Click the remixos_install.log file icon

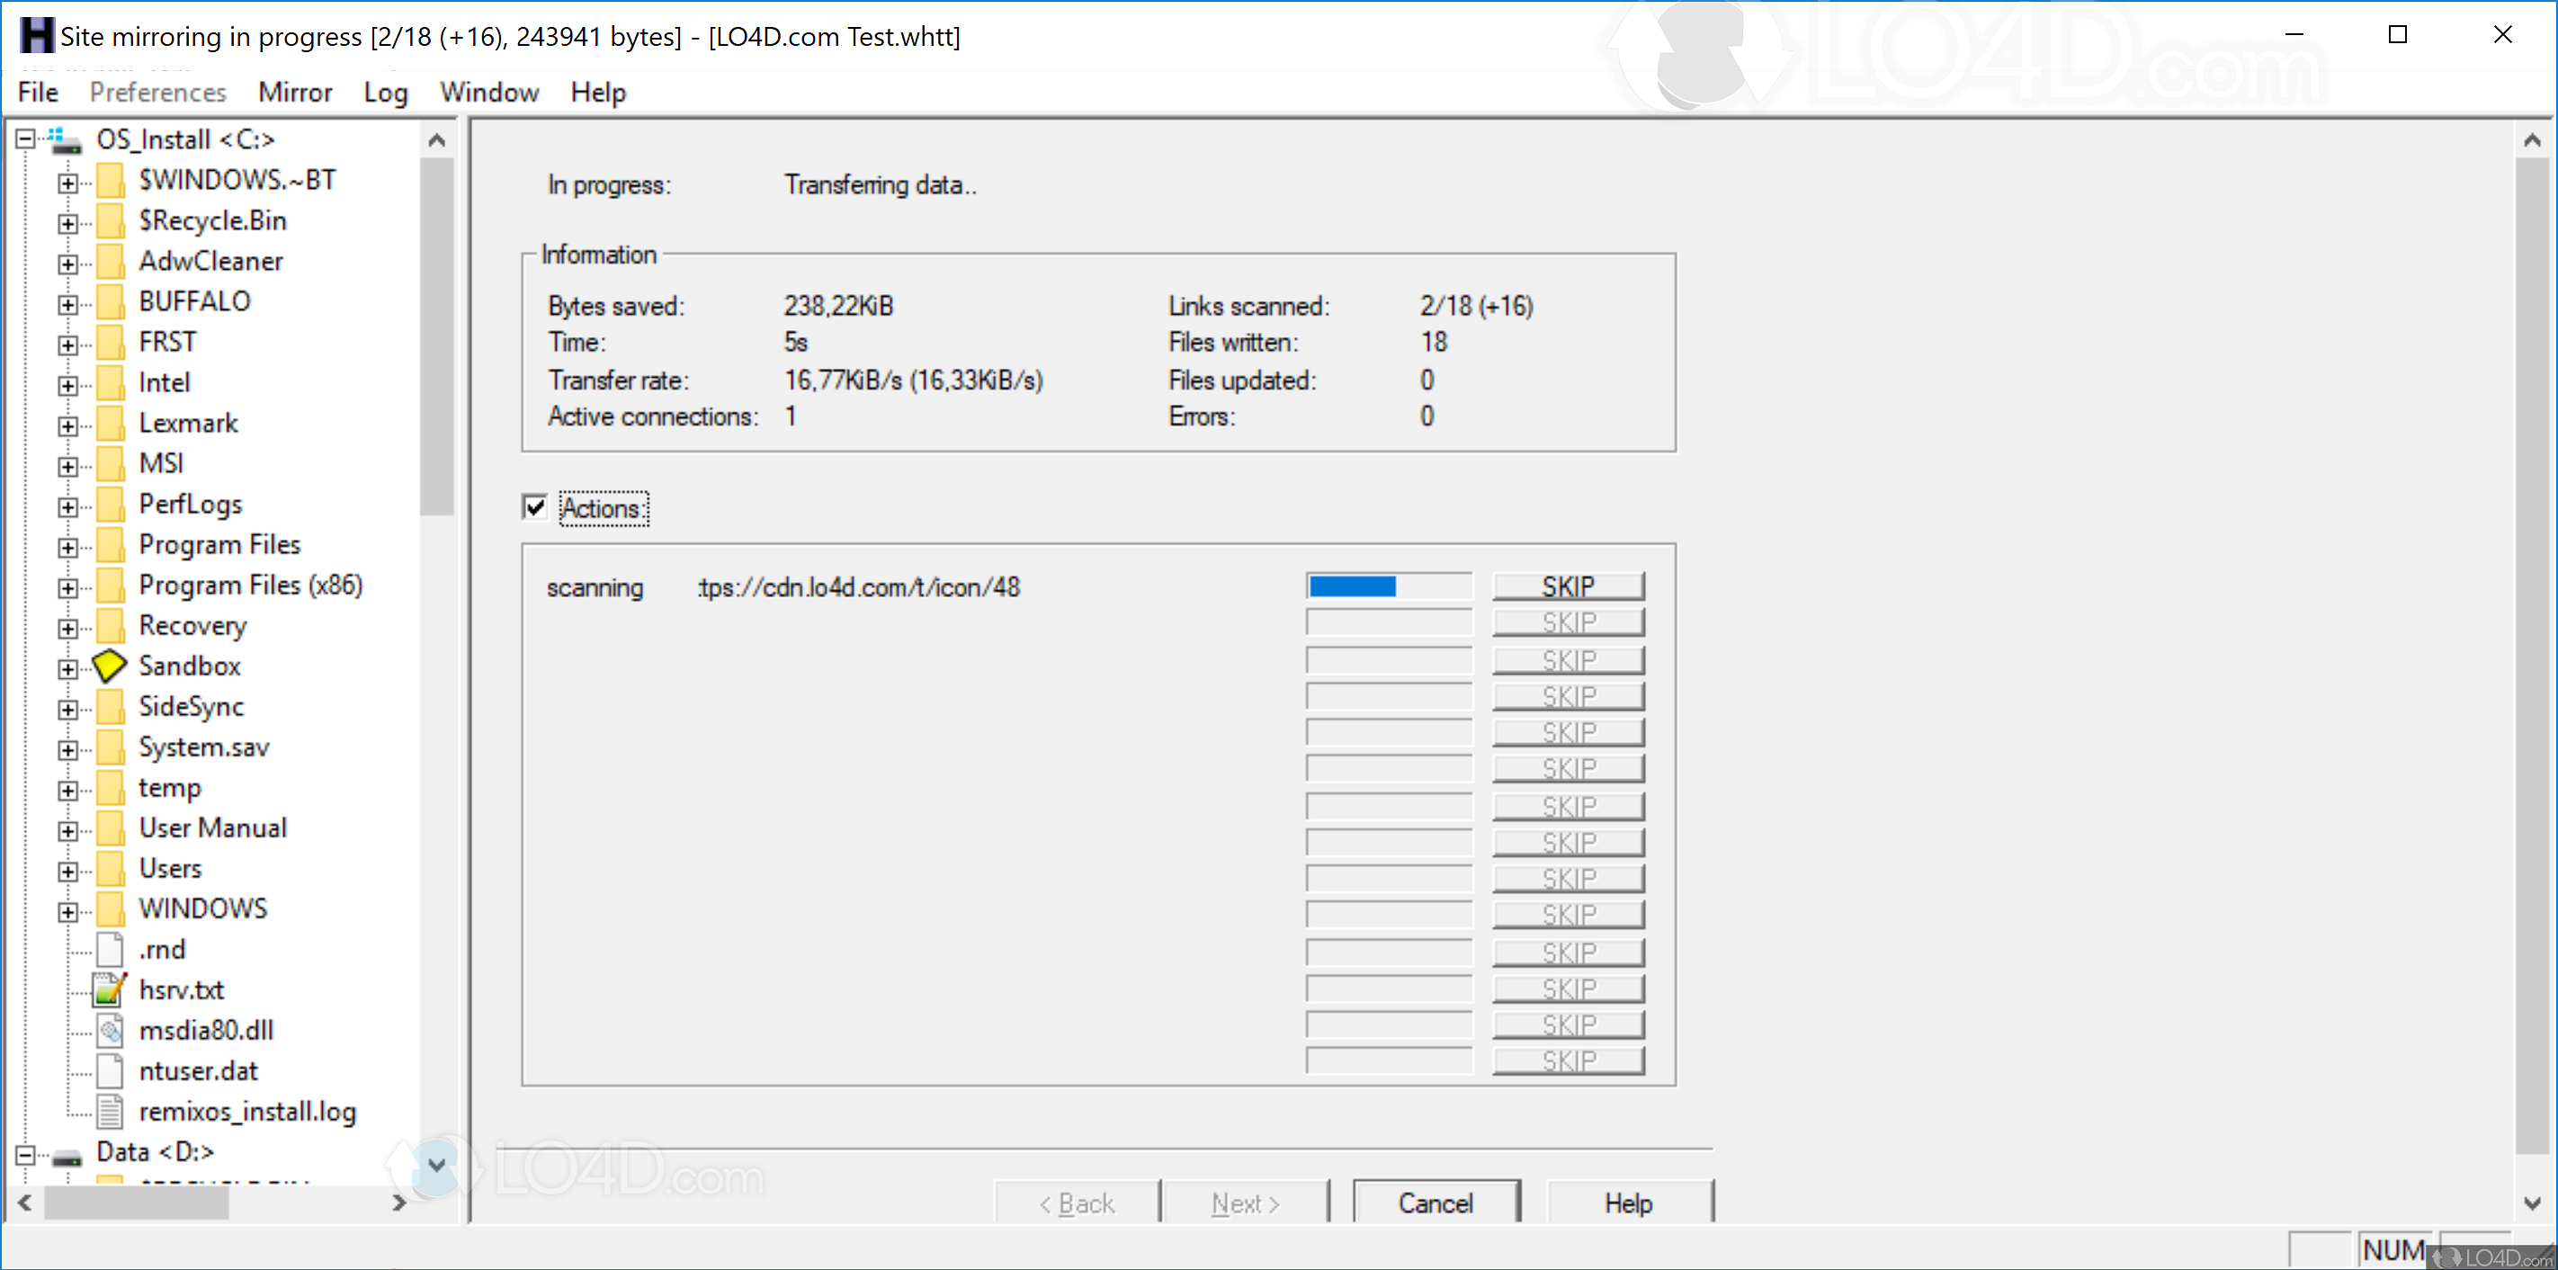tap(109, 1111)
